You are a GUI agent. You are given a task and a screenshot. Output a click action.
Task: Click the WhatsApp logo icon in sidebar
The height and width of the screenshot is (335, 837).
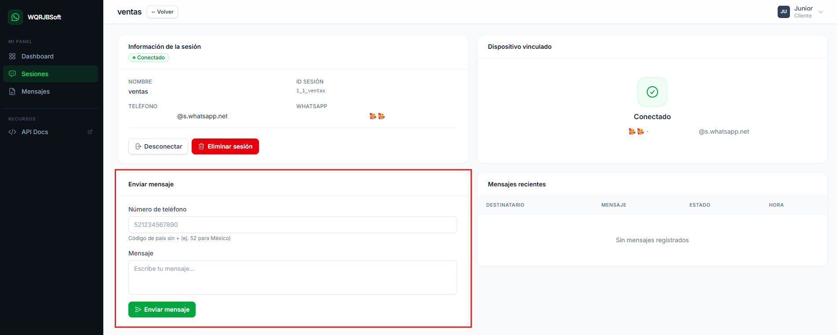point(15,17)
